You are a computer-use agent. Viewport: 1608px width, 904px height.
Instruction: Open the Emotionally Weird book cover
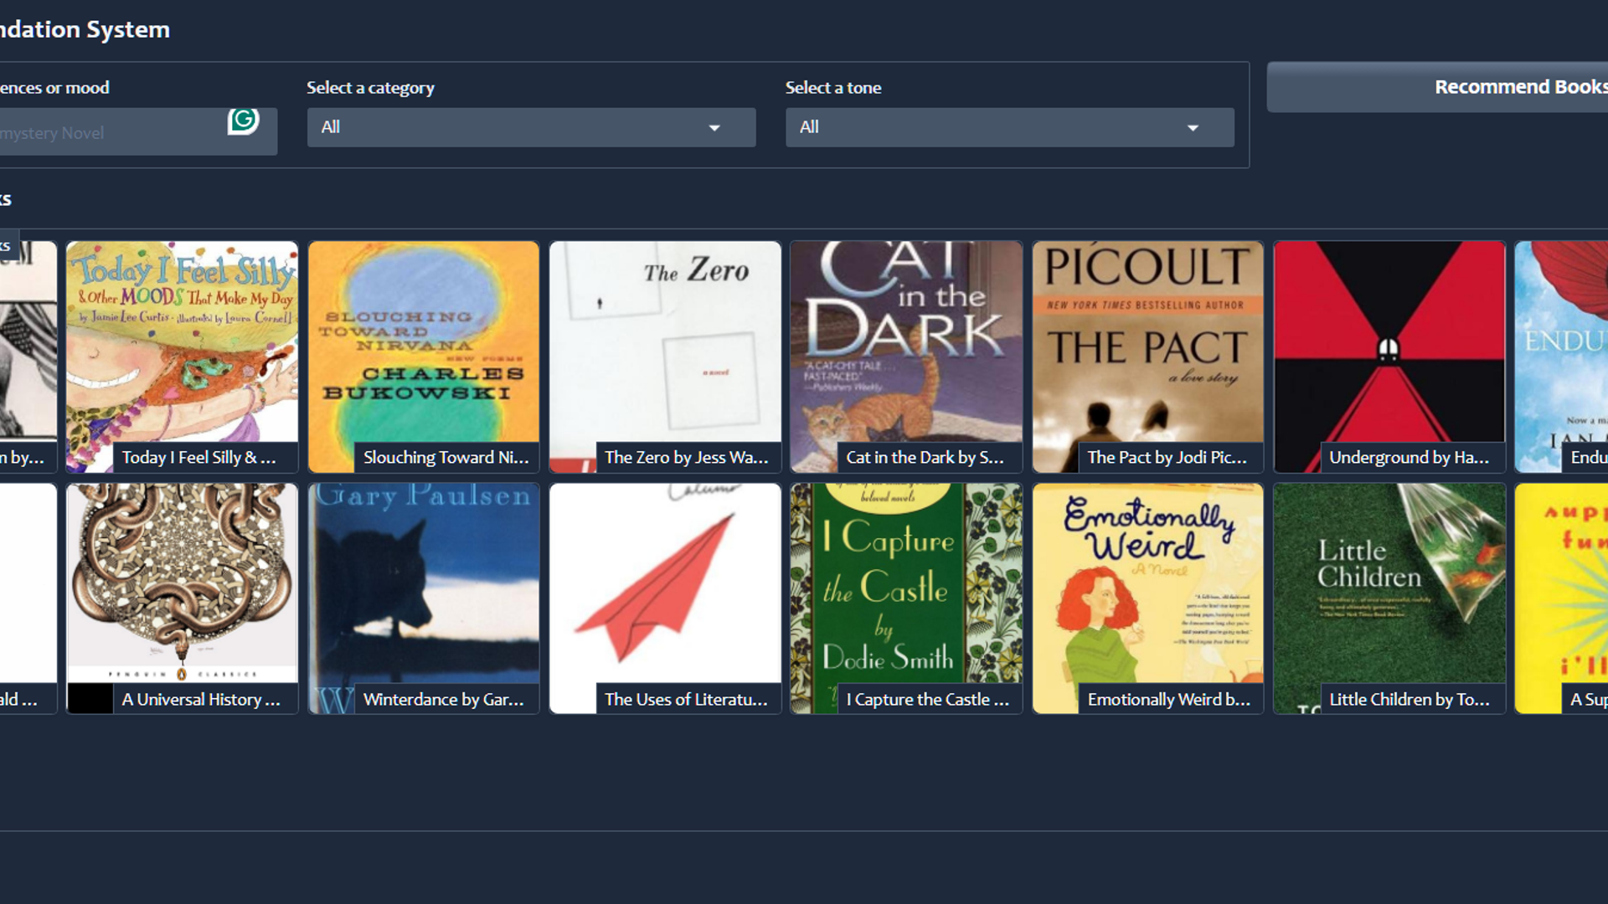(1147, 598)
